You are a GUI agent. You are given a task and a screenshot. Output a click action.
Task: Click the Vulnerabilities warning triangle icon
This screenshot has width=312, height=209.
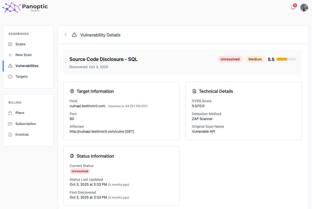coord(10,66)
